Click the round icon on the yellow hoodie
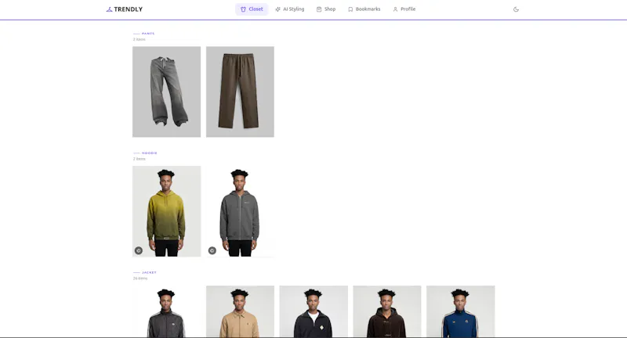Image resolution: width=627 pixels, height=338 pixels. coord(139,250)
